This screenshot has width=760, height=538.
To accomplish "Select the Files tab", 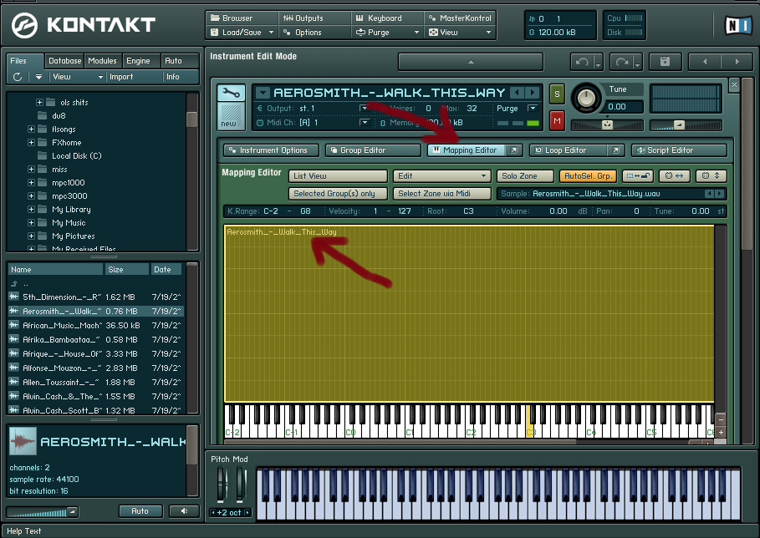I will pos(25,61).
